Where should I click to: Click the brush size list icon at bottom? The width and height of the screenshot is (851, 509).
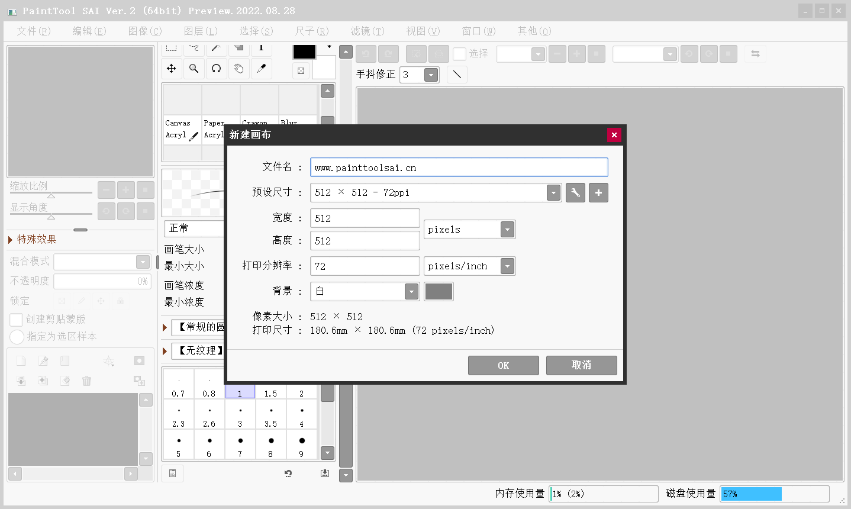[x=172, y=473]
